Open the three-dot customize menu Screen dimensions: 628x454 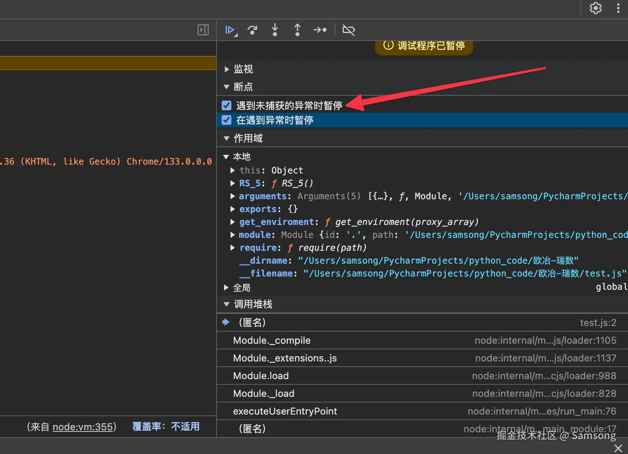coord(618,8)
